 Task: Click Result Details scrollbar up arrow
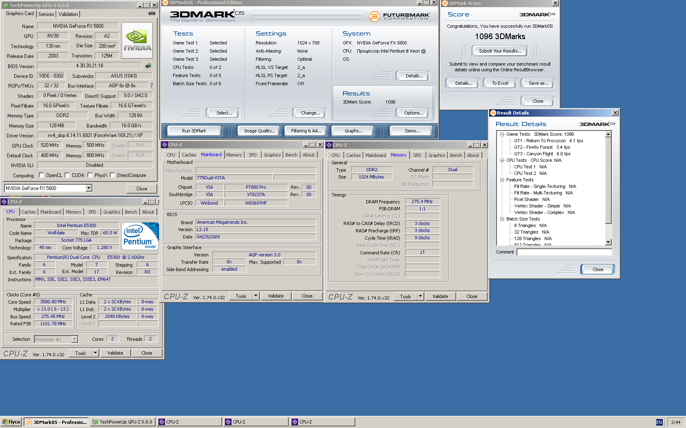(608, 134)
